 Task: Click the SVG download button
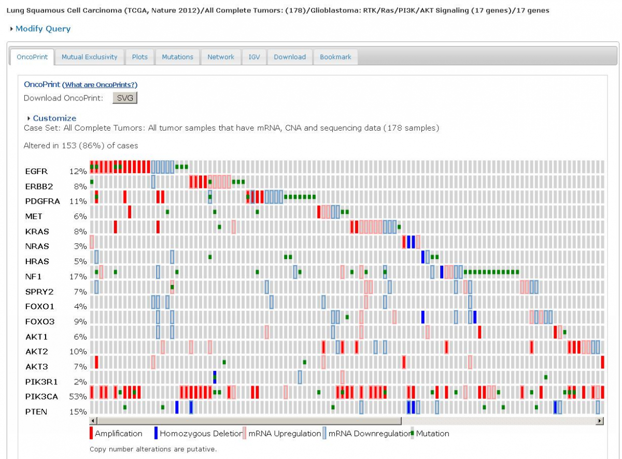pos(125,98)
